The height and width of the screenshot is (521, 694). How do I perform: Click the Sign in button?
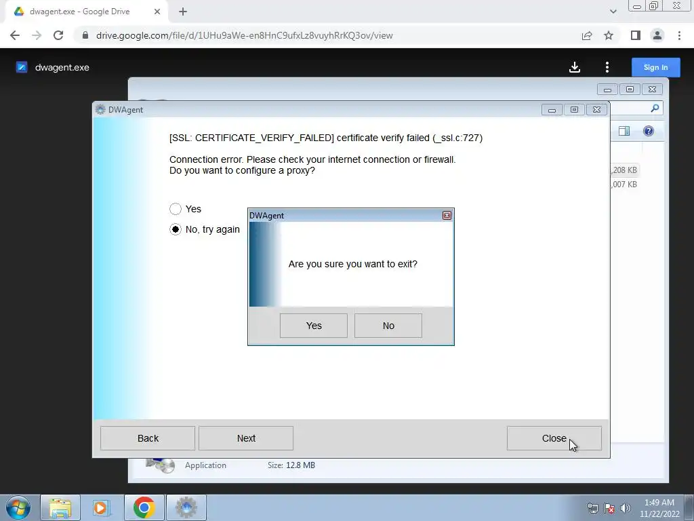tap(655, 67)
